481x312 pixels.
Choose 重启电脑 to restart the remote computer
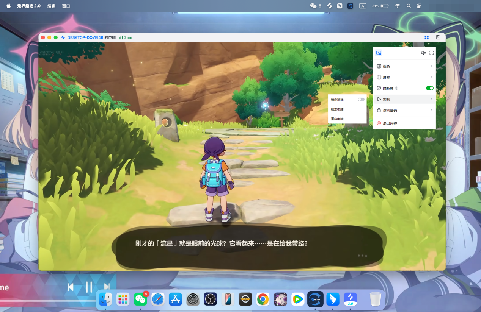pyautogui.click(x=337, y=119)
